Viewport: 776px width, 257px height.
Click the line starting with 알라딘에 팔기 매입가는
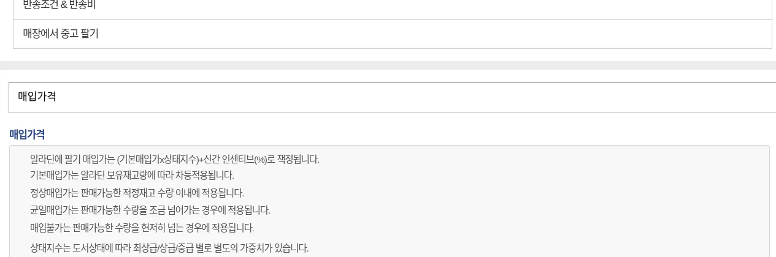pyautogui.click(x=175, y=159)
